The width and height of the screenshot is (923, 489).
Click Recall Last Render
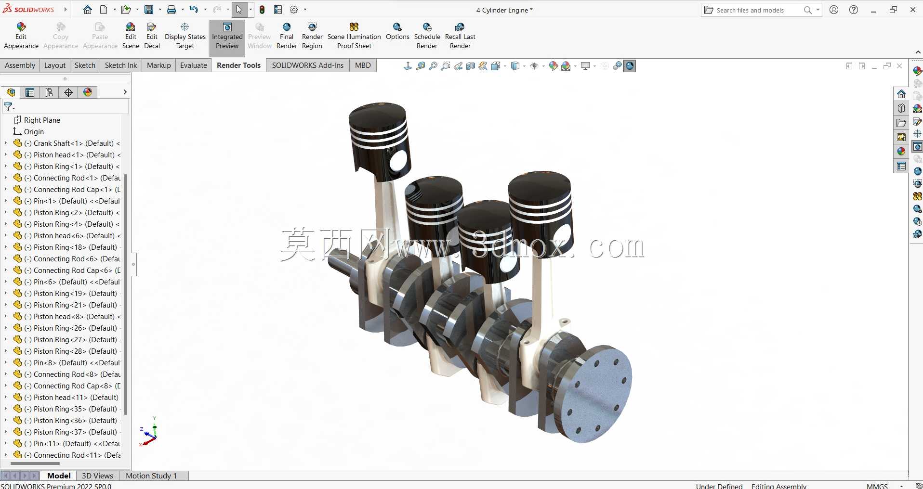pyautogui.click(x=460, y=36)
